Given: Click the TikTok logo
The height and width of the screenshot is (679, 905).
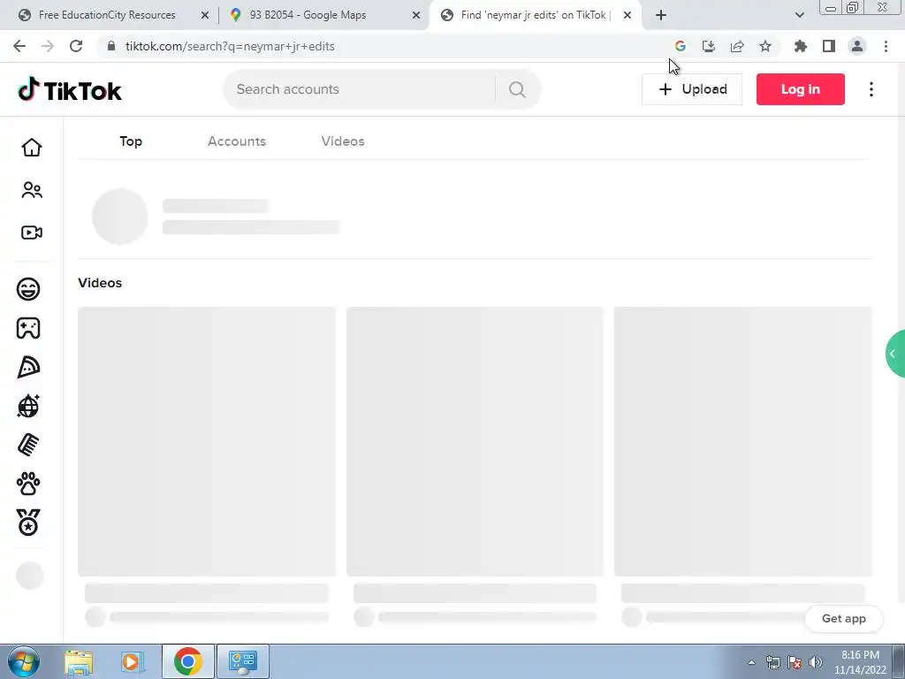Looking at the screenshot, I should 70,89.
